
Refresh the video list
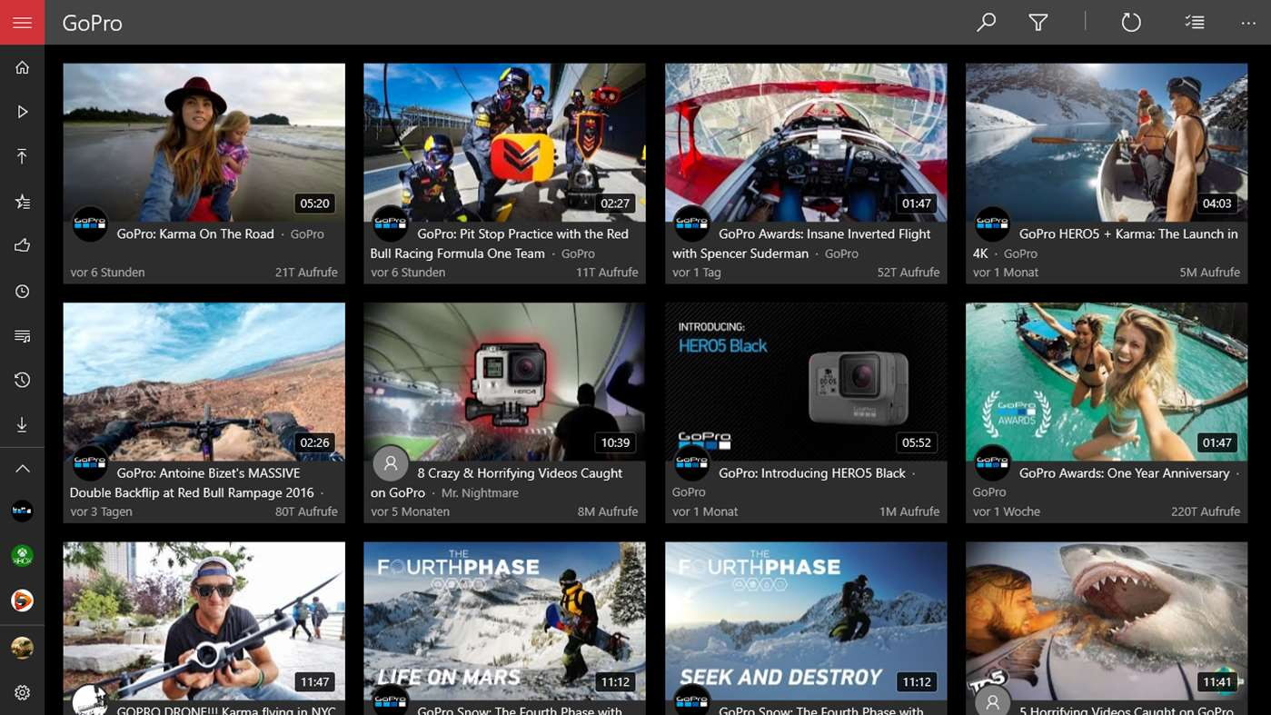(x=1130, y=22)
